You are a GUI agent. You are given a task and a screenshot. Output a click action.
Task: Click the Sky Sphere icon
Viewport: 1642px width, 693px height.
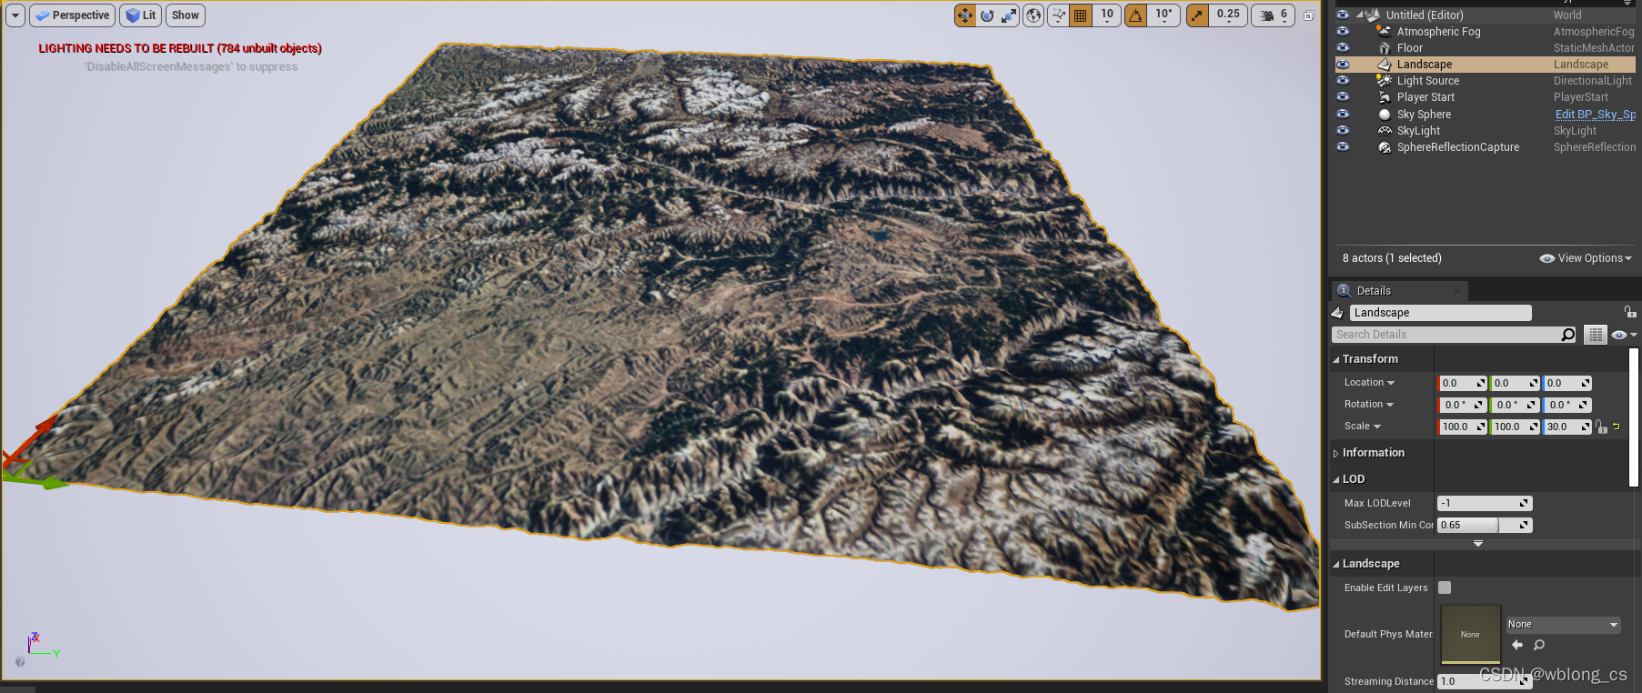coord(1385,115)
